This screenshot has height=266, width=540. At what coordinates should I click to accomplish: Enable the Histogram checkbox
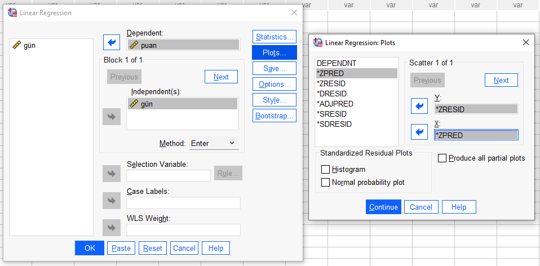pyautogui.click(x=325, y=169)
